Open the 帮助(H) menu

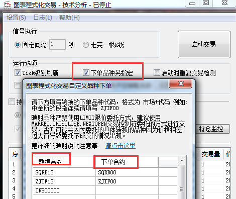click(69, 18)
